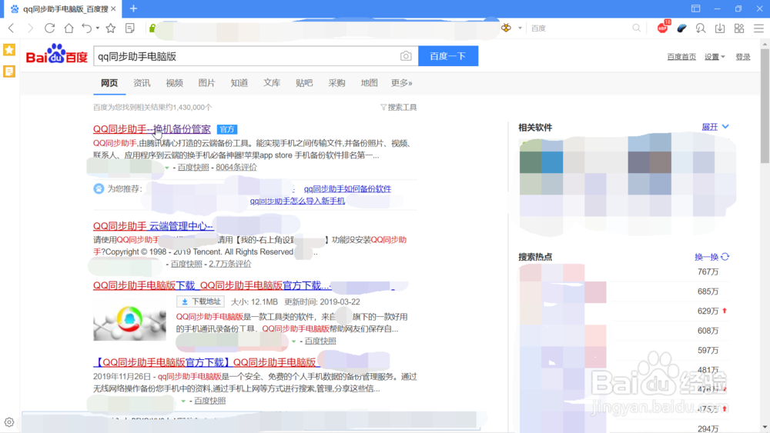Click qq同步助手怎么导入新手机 suggestion
This screenshot has height=433, width=770.
pos(297,201)
